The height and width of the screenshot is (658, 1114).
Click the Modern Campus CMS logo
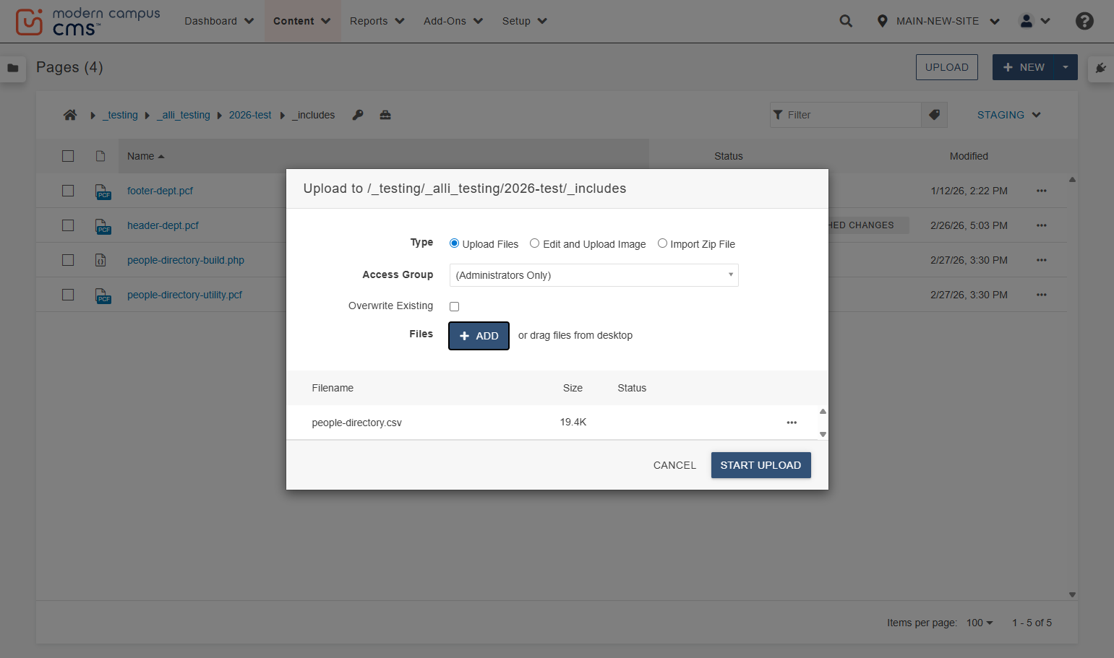coord(87,22)
